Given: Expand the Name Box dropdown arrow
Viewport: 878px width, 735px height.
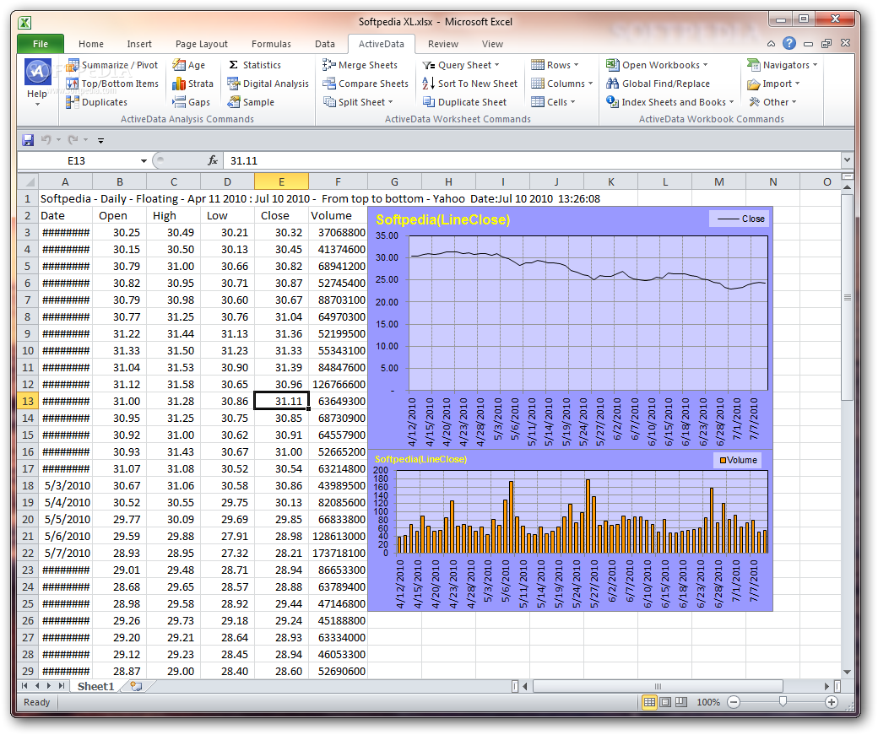Looking at the screenshot, I should (144, 160).
